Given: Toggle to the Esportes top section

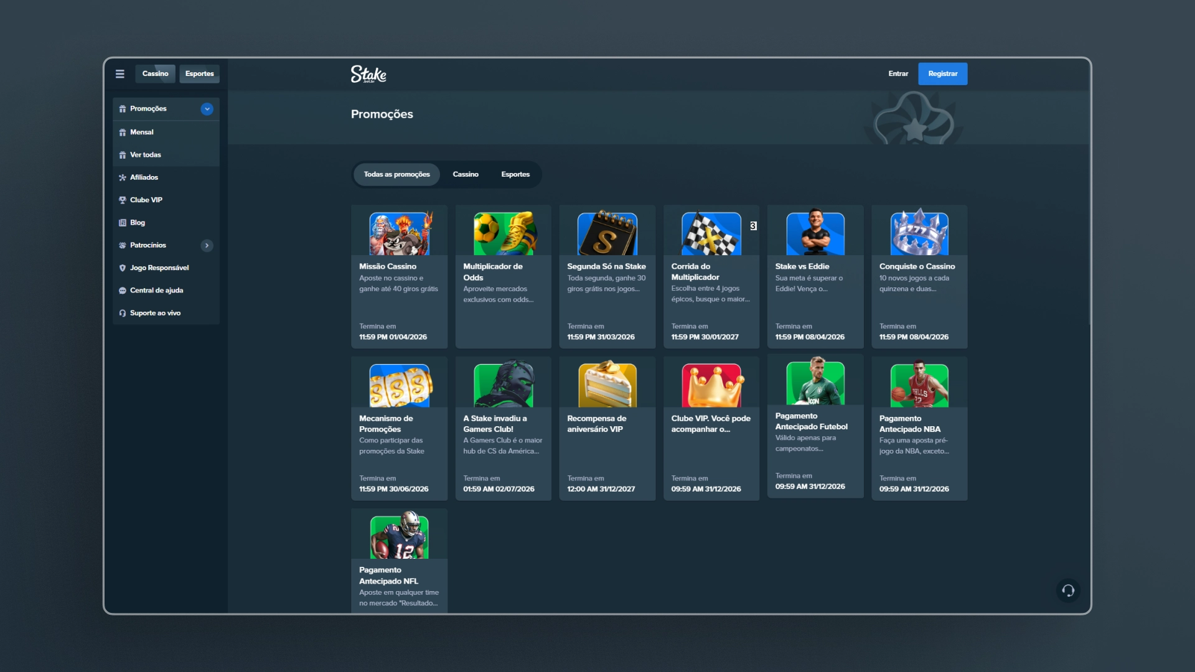Looking at the screenshot, I should pyautogui.click(x=200, y=73).
